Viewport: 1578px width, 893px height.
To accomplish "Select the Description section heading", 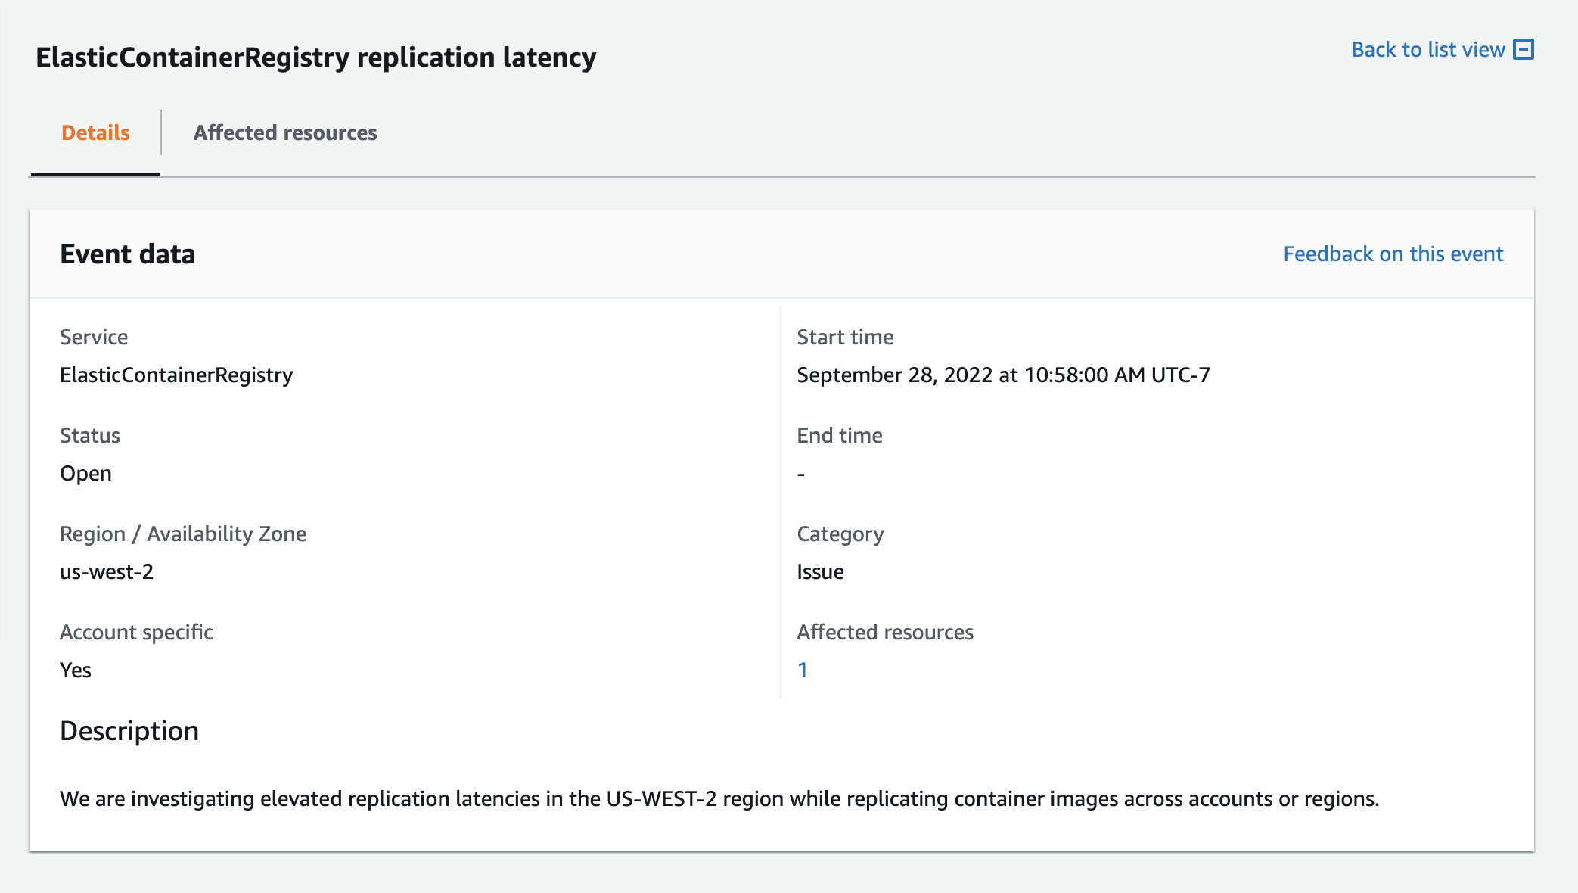I will (x=130, y=730).
